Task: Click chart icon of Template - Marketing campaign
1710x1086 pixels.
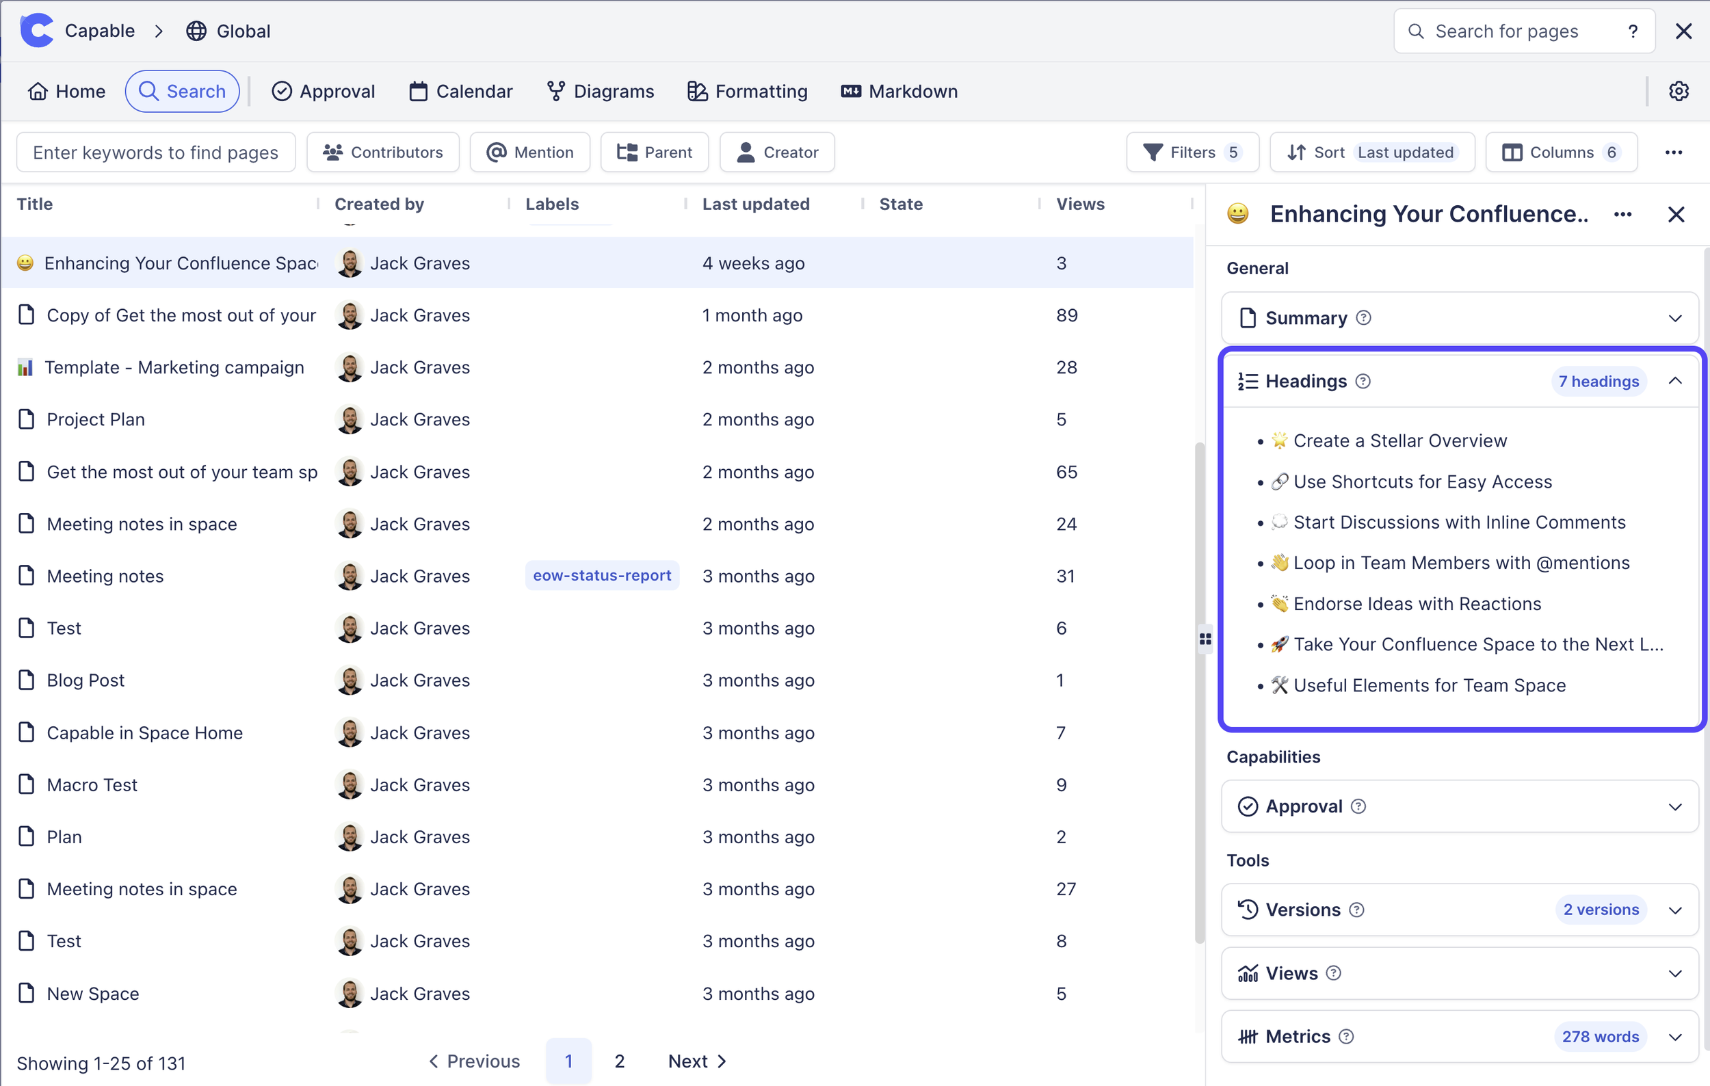Action: pos(25,367)
